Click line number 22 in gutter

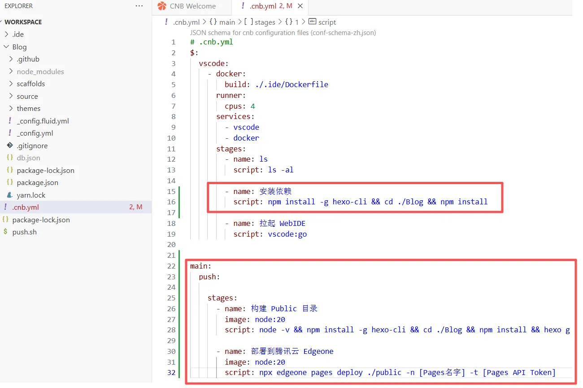coord(171,266)
